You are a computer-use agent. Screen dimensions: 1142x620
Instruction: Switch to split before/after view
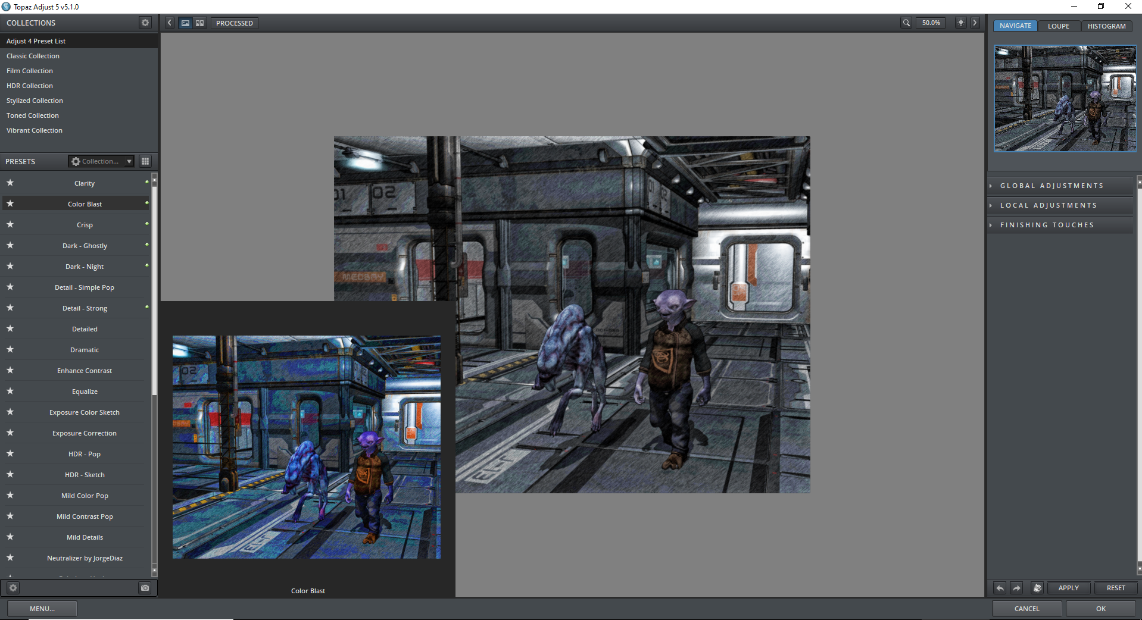(199, 23)
